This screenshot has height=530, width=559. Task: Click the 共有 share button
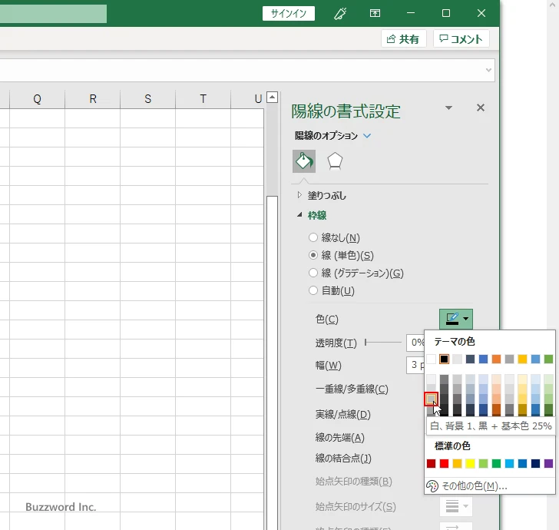404,38
